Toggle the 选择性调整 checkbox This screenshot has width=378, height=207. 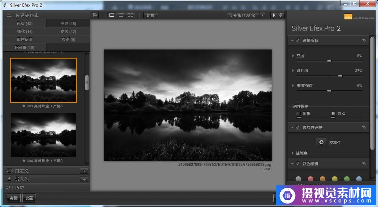click(x=298, y=127)
